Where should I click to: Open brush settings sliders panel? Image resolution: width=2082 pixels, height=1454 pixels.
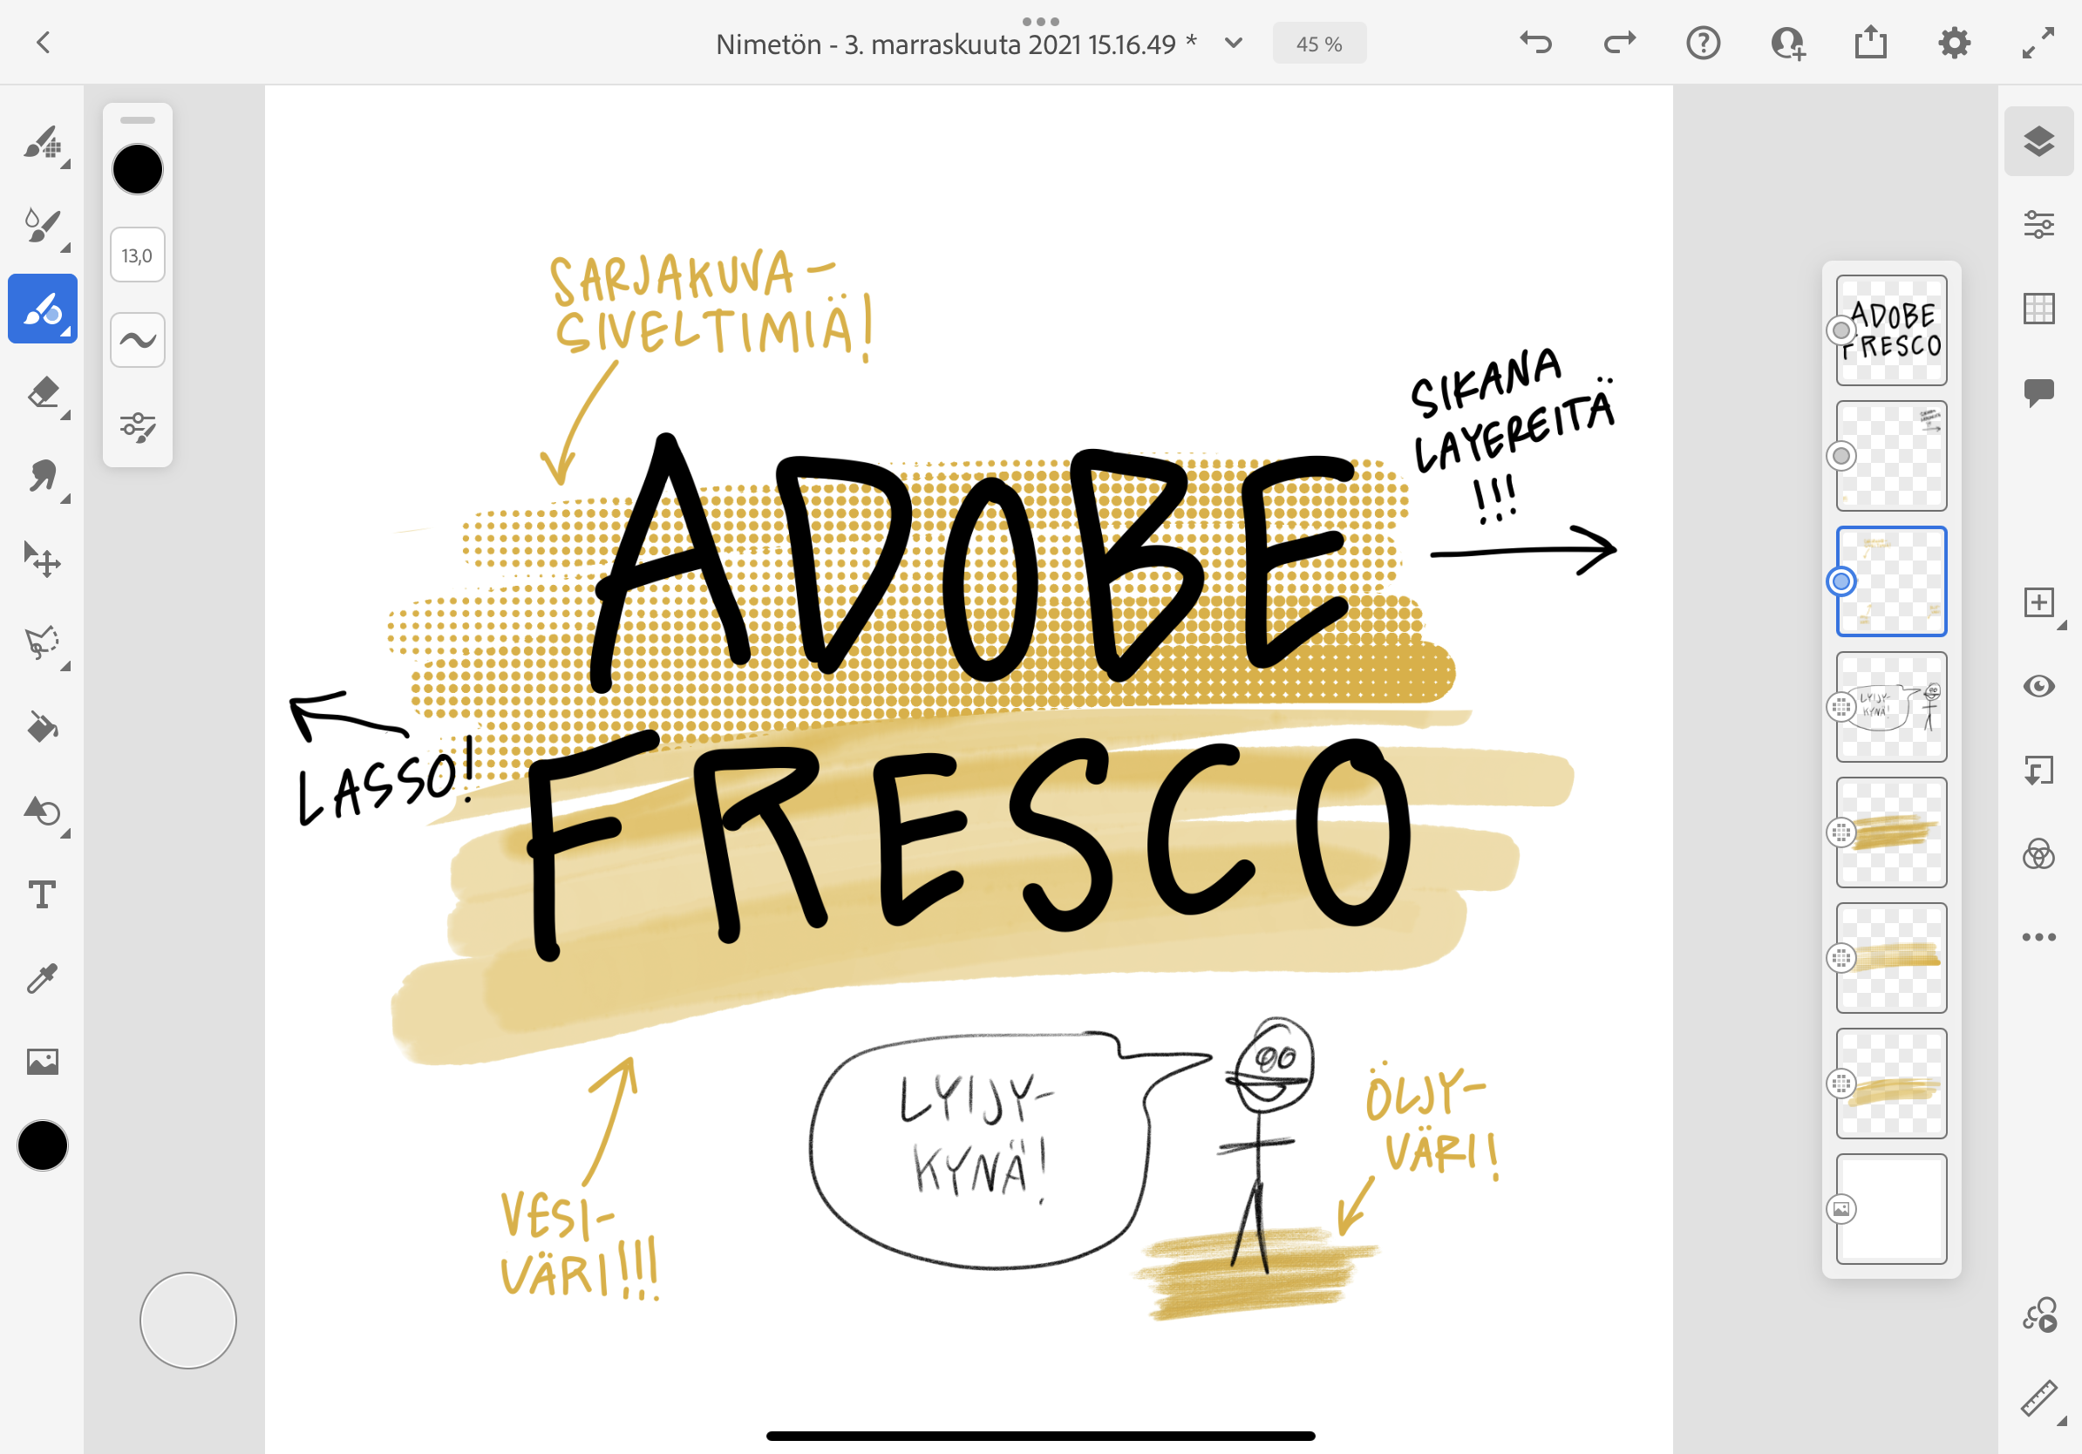[x=138, y=426]
